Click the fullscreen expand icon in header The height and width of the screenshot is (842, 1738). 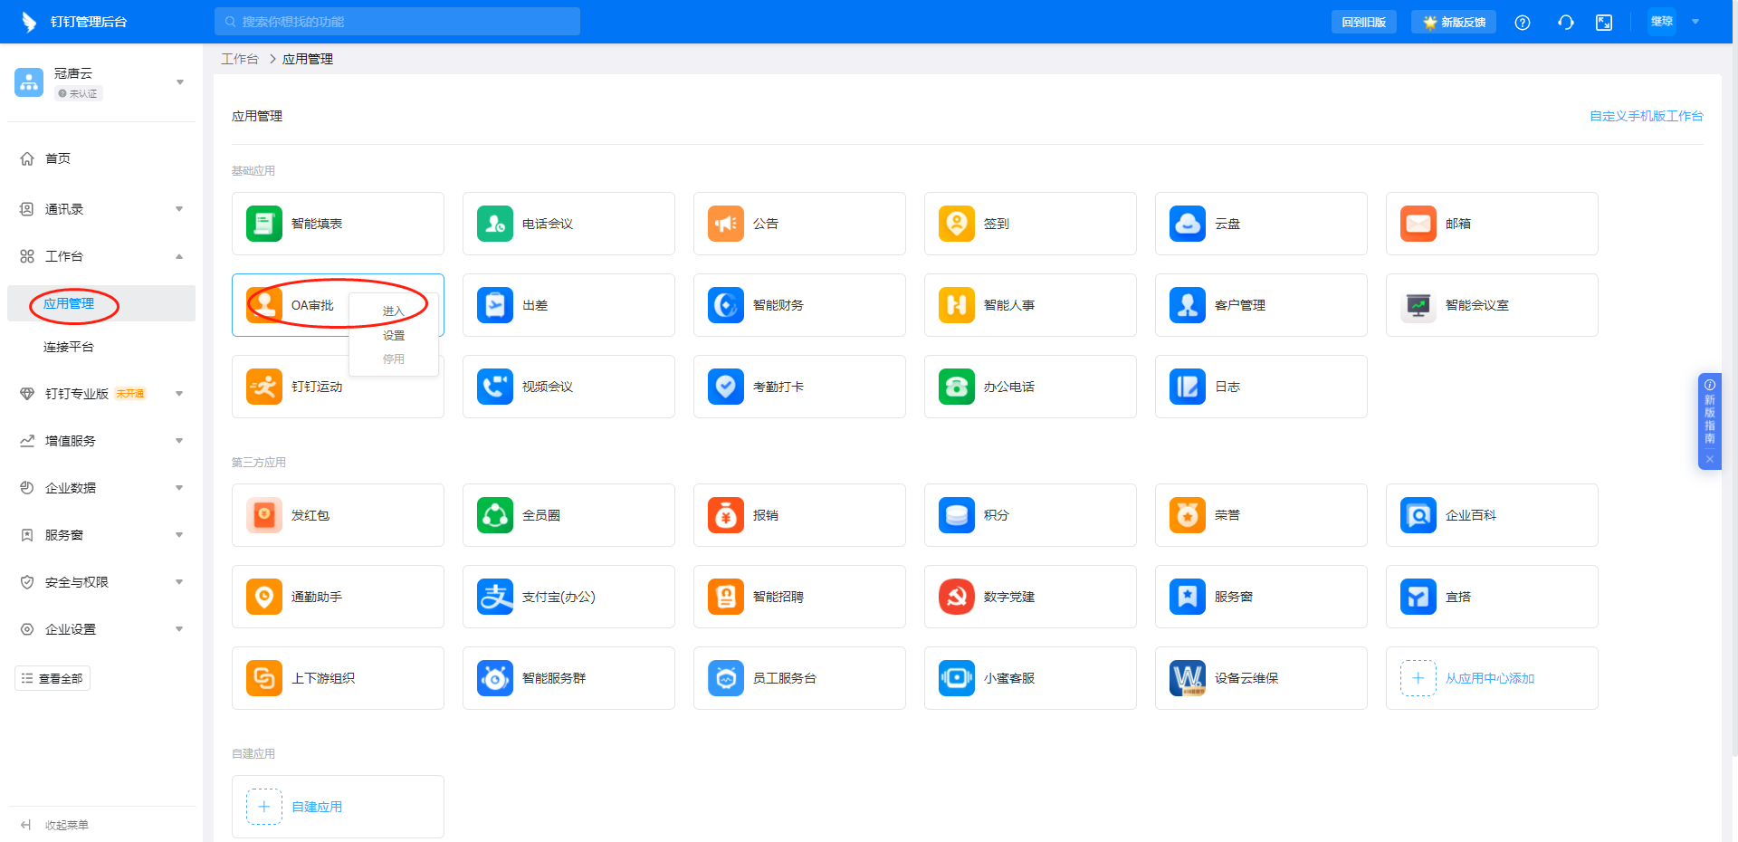coord(1604,22)
